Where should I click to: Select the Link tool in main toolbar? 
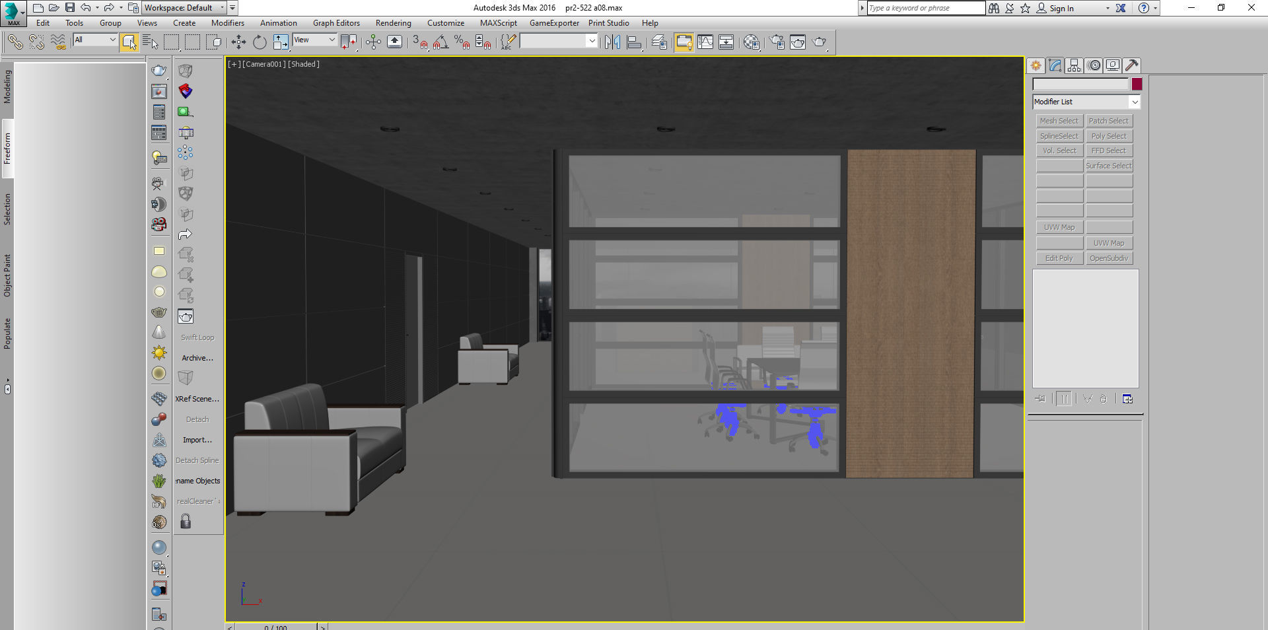[x=15, y=42]
